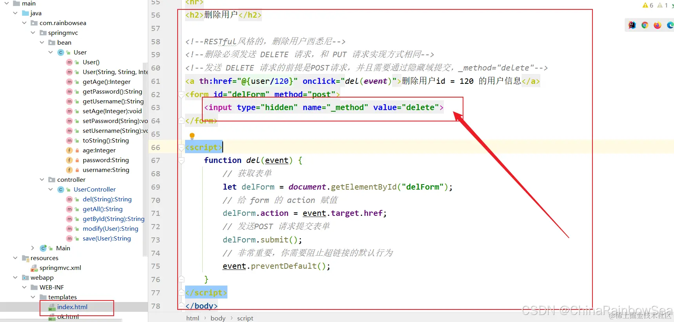Click field icon beside password:String

coord(69,160)
